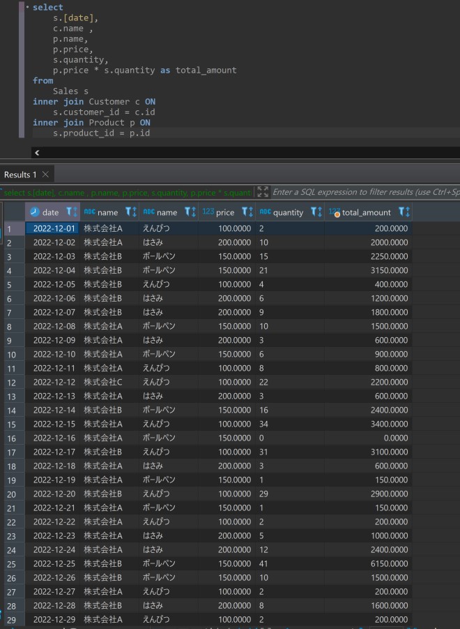Select row 1 date cell 2022-12-01
The image size is (460, 629).
pyautogui.click(x=53, y=228)
